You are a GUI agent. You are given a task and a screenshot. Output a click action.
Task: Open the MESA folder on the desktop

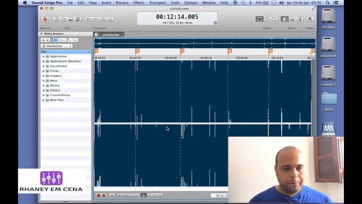coord(329,101)
